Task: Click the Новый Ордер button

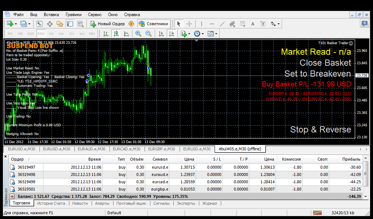Action: [107, 24]
